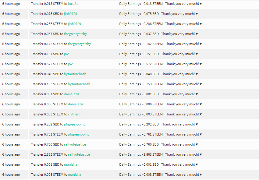The width and height of the screenshot is (259, 180).
Task: Open jinh0729 link in 0.075 SBD transfer
Action: click(x=70, y=14)
